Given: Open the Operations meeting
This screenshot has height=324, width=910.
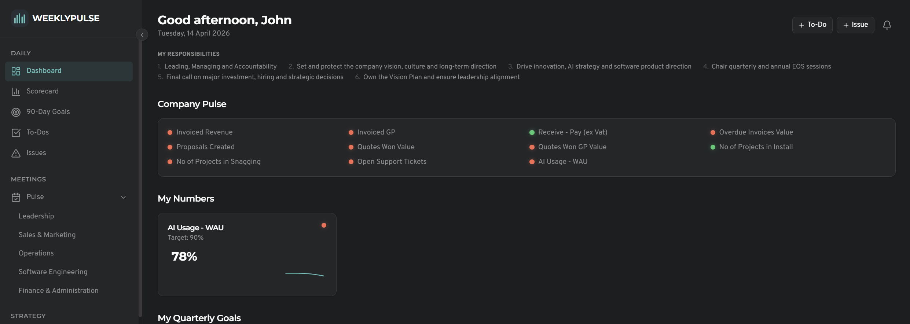Looking at the screenshot, I should 36,253.
